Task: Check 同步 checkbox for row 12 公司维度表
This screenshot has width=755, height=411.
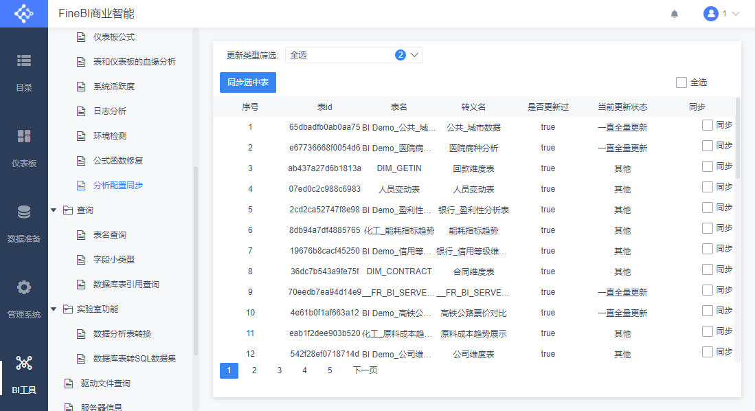Action: 707,352
